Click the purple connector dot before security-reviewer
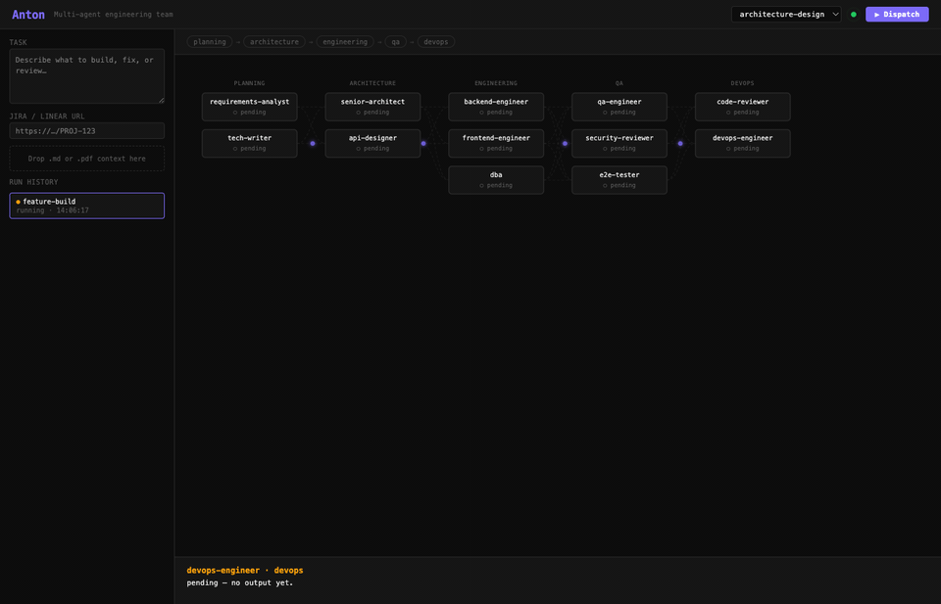Screen dimensions: 941x604 tap(565, 144)
